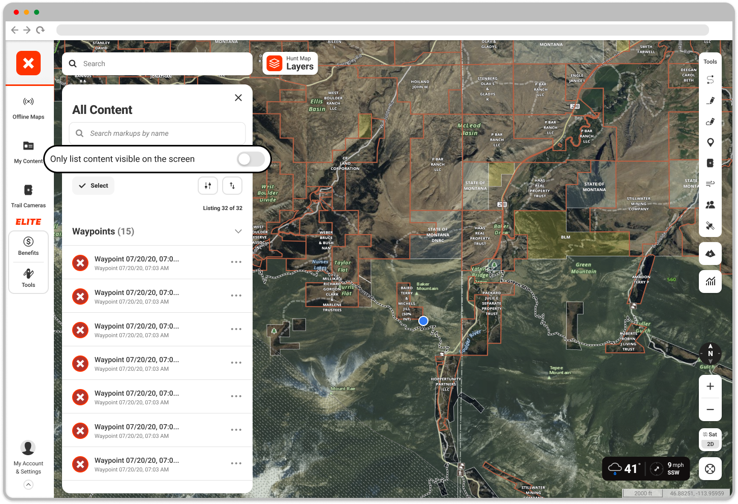This screenshot has height=504, width=738.
Task: Zoom in on the map
Action: 711,387
